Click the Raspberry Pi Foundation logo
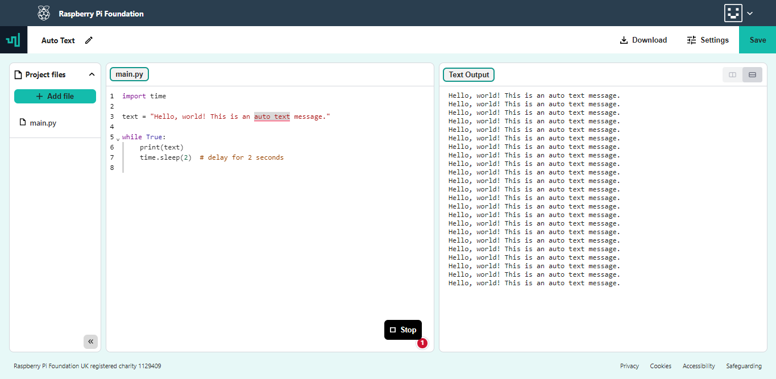The width and height of the screenshot is (776, 379). click(x=43, y=13)
